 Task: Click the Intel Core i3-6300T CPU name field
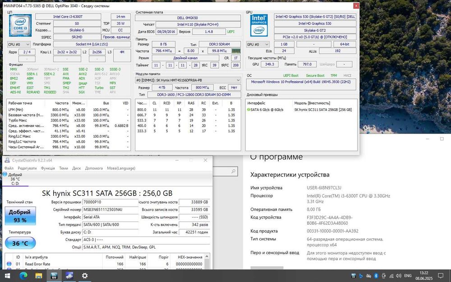pos(68,17)
